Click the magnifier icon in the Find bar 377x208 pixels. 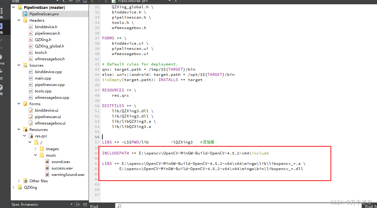coord(119,206)
